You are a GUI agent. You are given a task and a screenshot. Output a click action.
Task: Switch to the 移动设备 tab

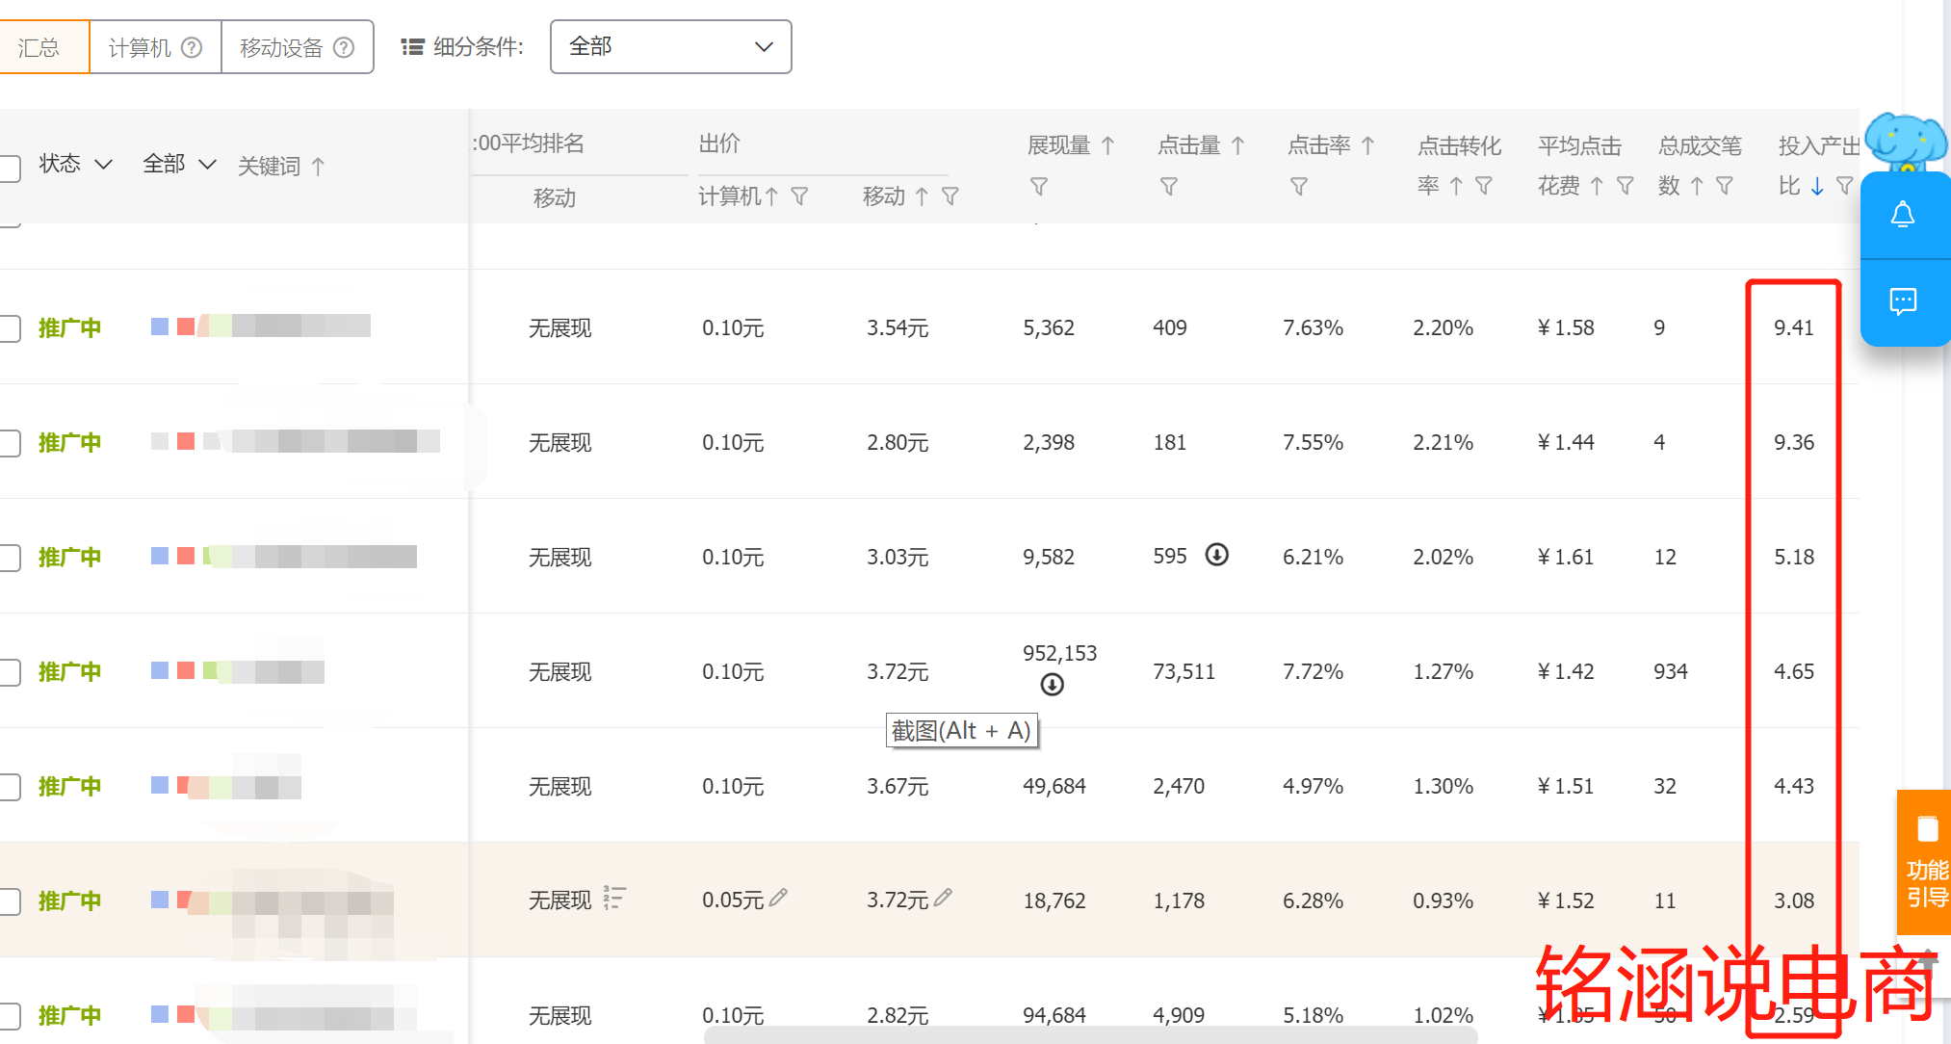tap(298, 47)
